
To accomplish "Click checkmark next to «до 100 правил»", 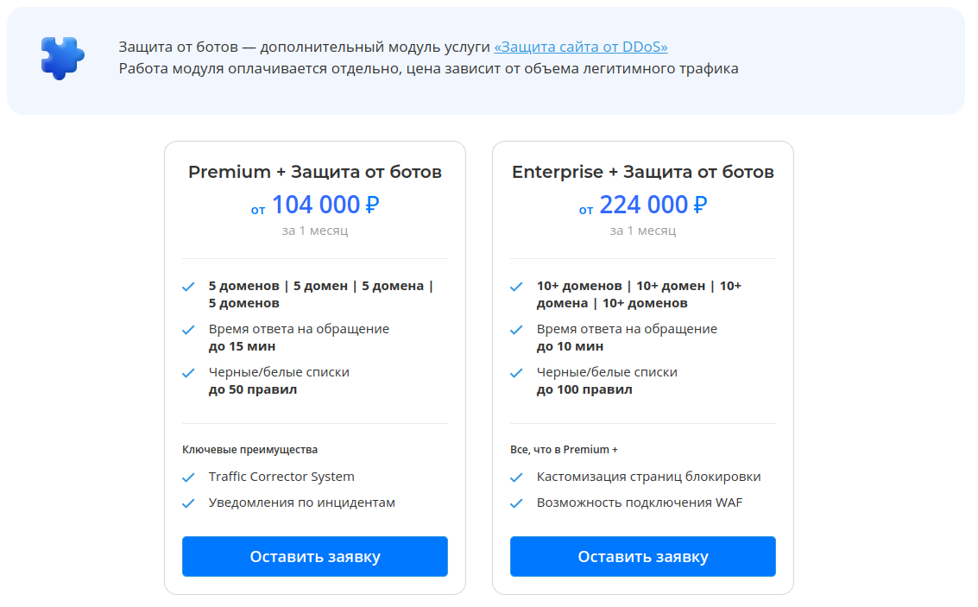I will (516, 373).
